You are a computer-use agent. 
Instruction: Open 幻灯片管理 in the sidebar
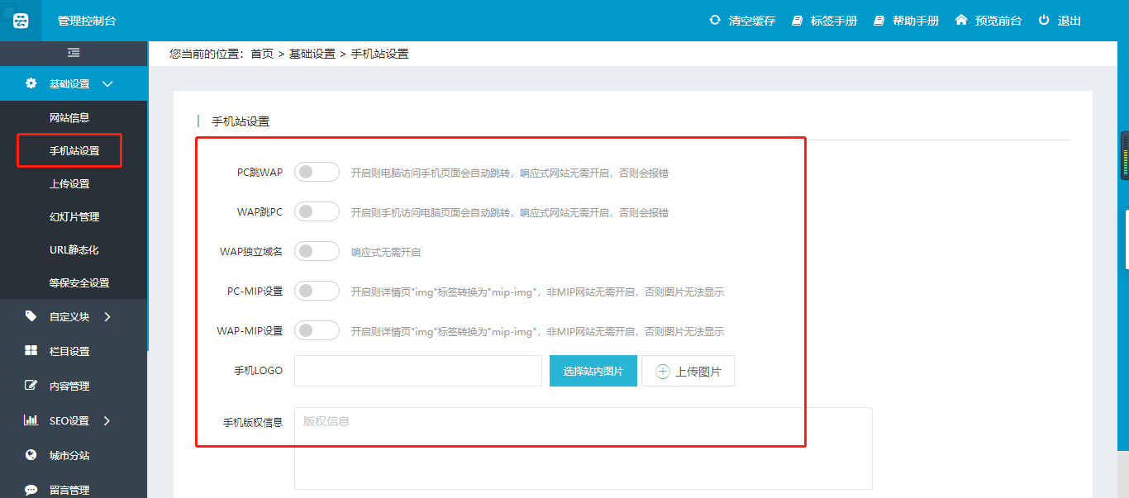click(74, 216)
